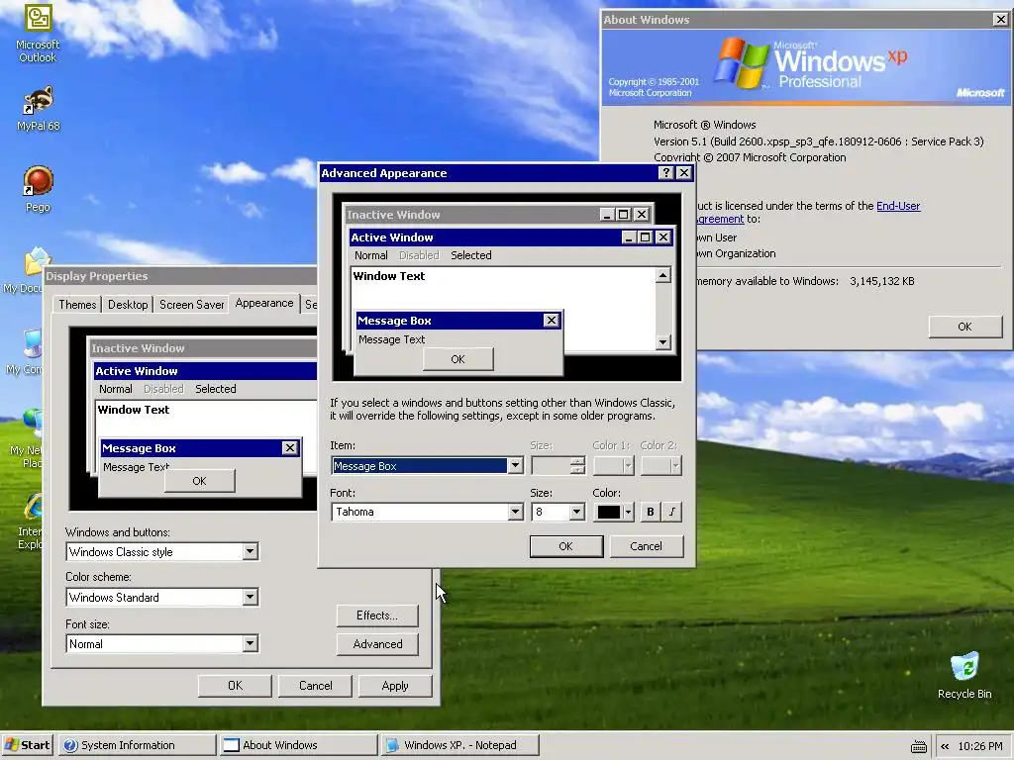1014x760 pixels.
Task: Open the End-User license link
Action: [x=898, y=206]
